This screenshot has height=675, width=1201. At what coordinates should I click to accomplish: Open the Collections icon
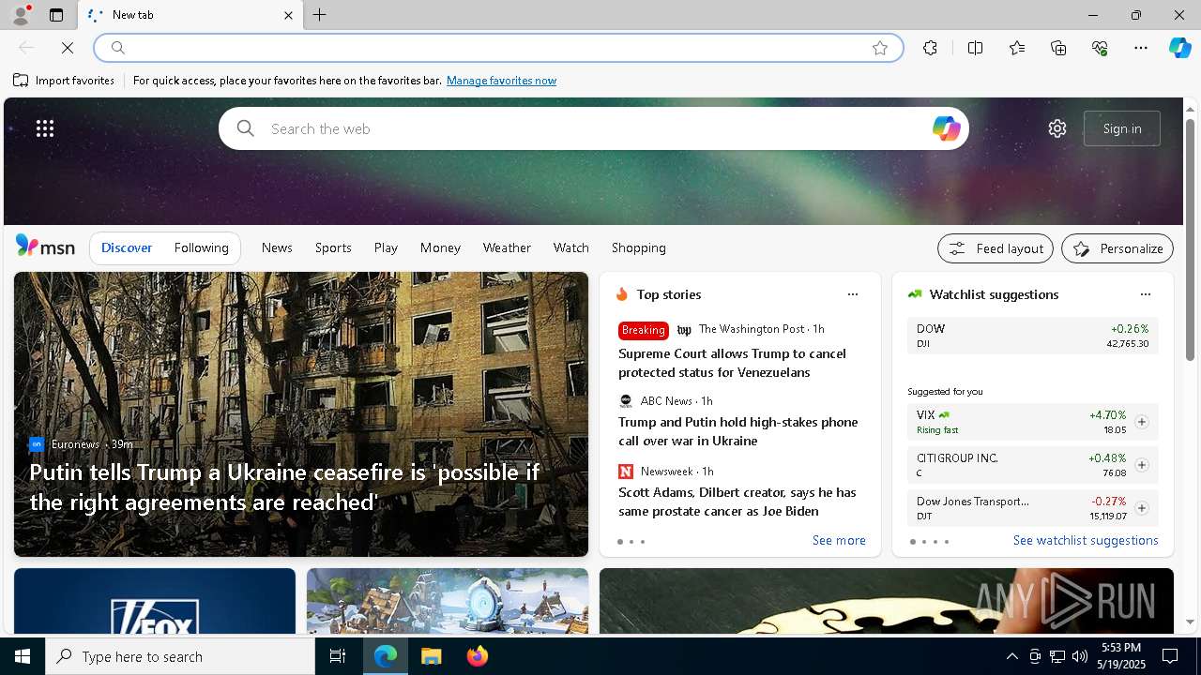click(x=1058, y=48)
